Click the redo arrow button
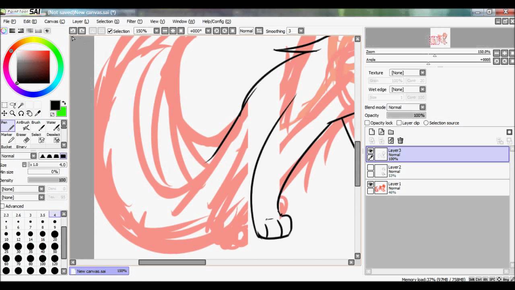 point(82,31)
